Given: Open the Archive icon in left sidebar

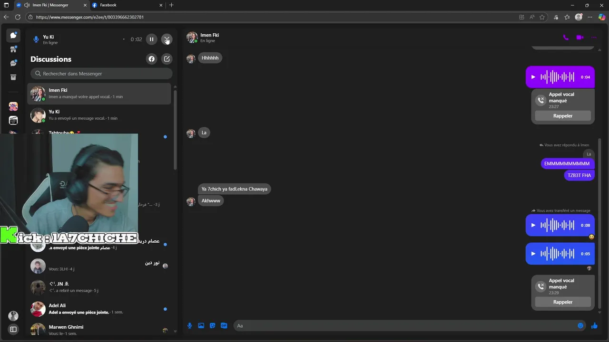Looking at the screenshot, I should pyautogui.click(x=13, y=77).
